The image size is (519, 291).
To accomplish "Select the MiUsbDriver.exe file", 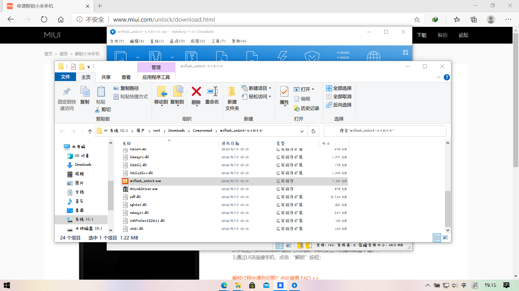I will pyautogui.click(x=234, y=189).
